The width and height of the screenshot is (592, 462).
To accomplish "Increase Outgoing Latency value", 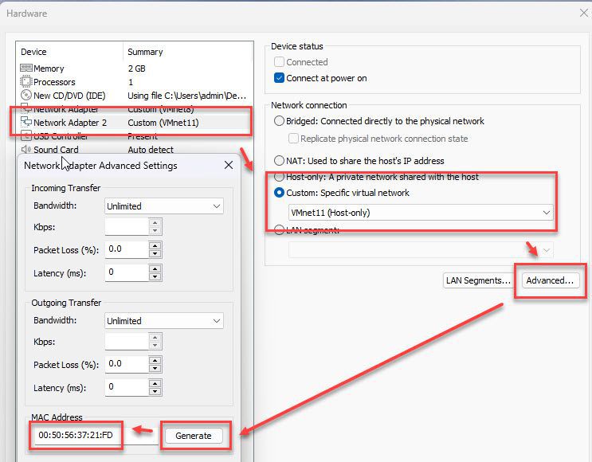I will [x=155, y=383].
